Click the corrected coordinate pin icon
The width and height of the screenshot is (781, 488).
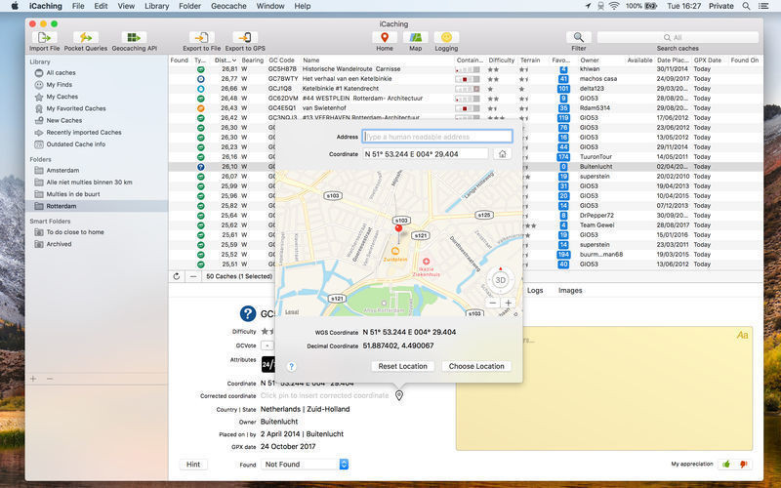tap(399, 395)
